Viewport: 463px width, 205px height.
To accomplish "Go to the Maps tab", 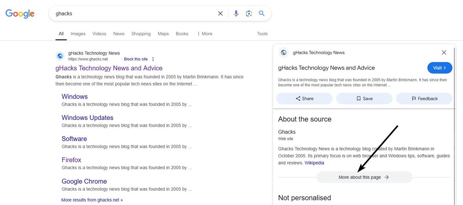I will (163, 34).
